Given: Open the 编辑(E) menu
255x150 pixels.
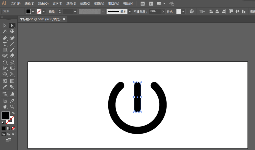Looking at the screenshot, I should click(29, 4).
